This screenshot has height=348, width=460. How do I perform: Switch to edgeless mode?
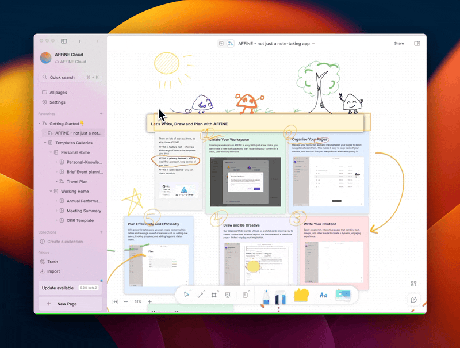click(231, 43)
